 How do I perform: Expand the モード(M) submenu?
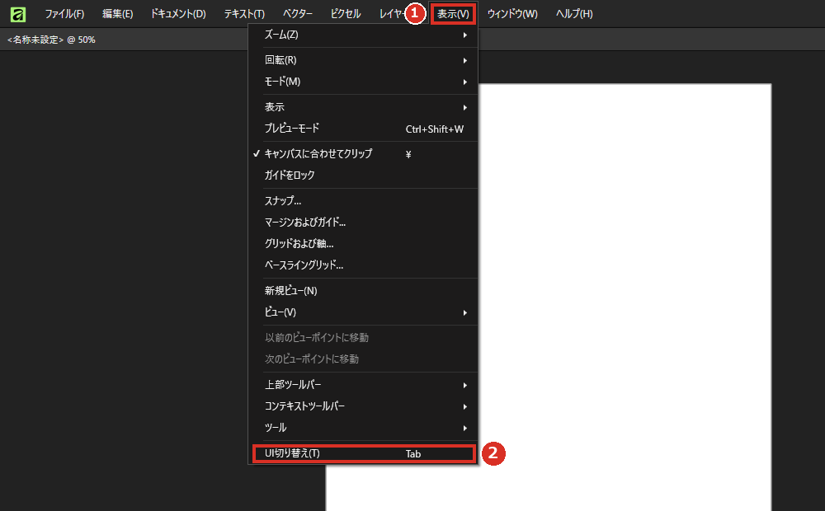[x=363, y=82]
